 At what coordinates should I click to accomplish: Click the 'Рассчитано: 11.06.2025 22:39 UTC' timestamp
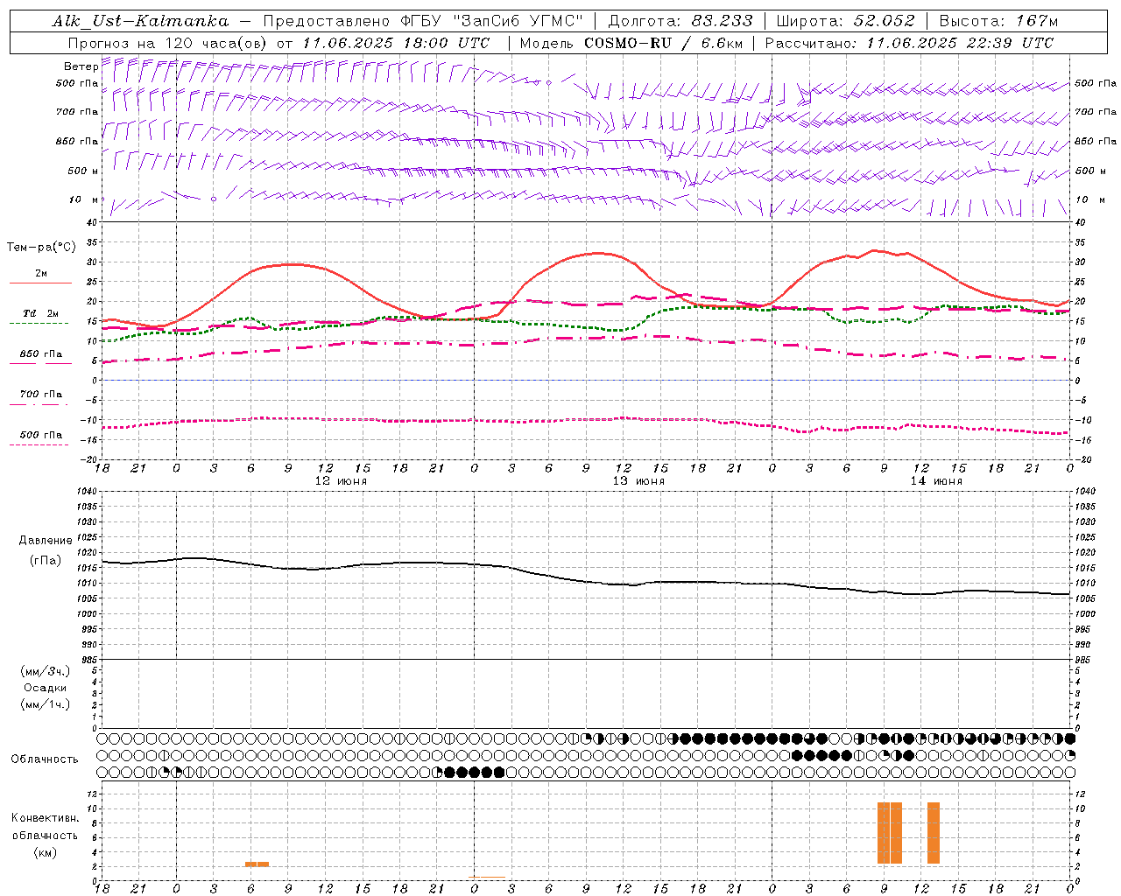click(x=909, y=43)
